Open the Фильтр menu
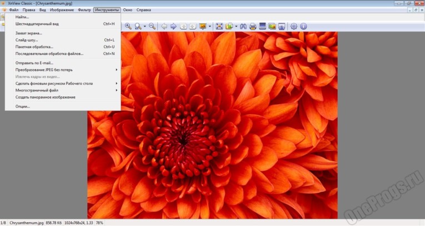425x226 pixels. [x=84, y=10]
